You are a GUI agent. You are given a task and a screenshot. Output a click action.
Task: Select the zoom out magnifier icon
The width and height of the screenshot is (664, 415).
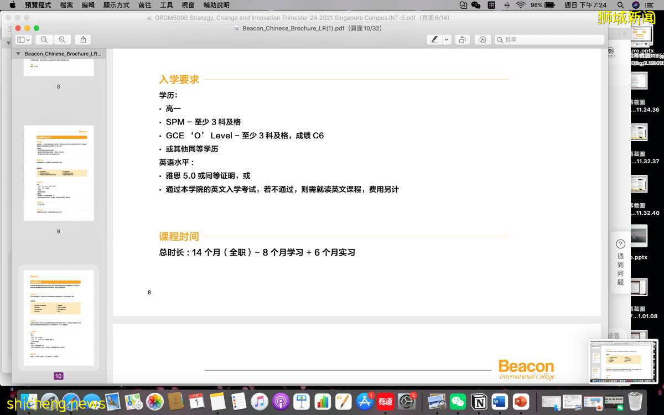point(44,39)
